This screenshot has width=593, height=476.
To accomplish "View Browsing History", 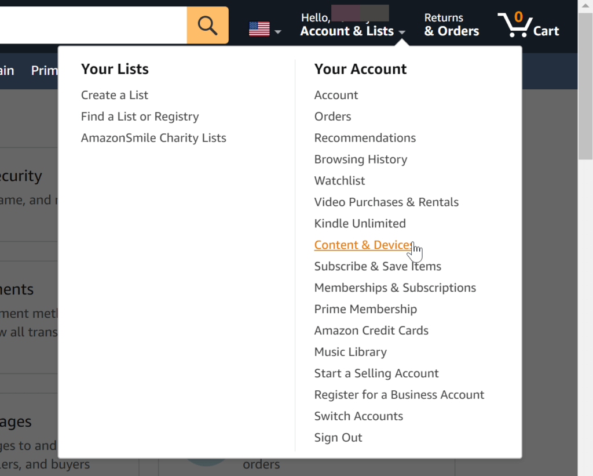I will coord(361,159).
